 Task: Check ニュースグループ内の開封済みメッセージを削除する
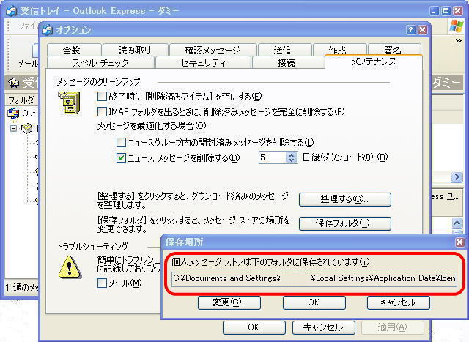[121, 142]
